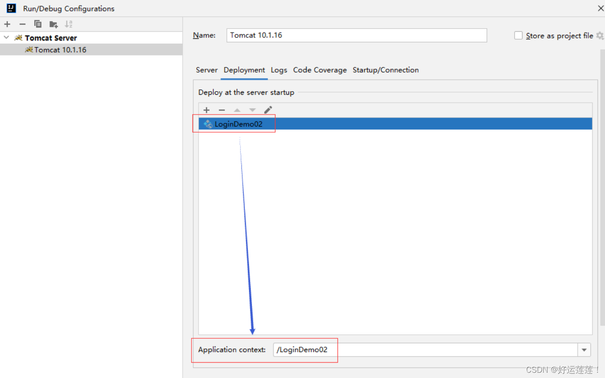Move deployment artifact up
The image size is (605, 378).
tap(237, 110)
